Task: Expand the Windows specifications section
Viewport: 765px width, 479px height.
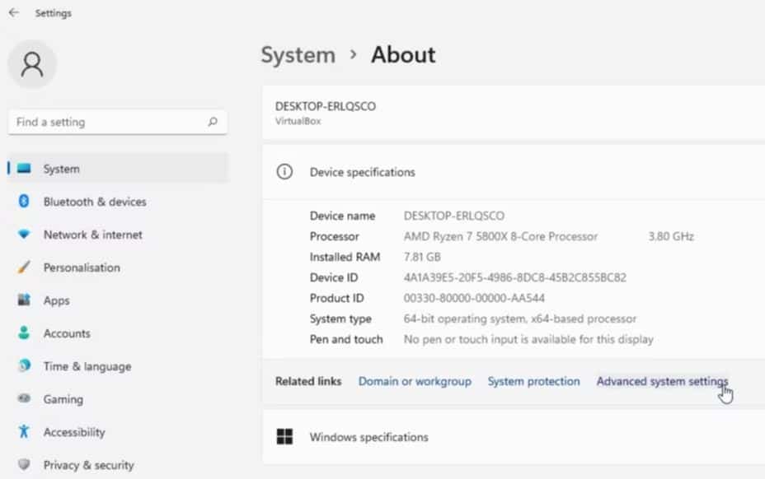Action: pyautogui.click(x=511, y=437)
